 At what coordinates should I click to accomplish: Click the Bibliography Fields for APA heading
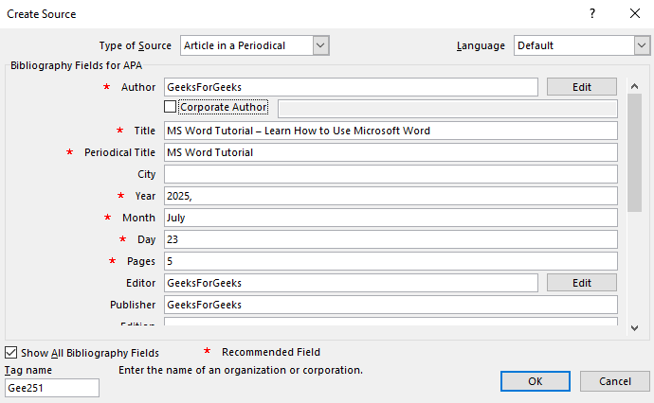click(x=77, y=65)
